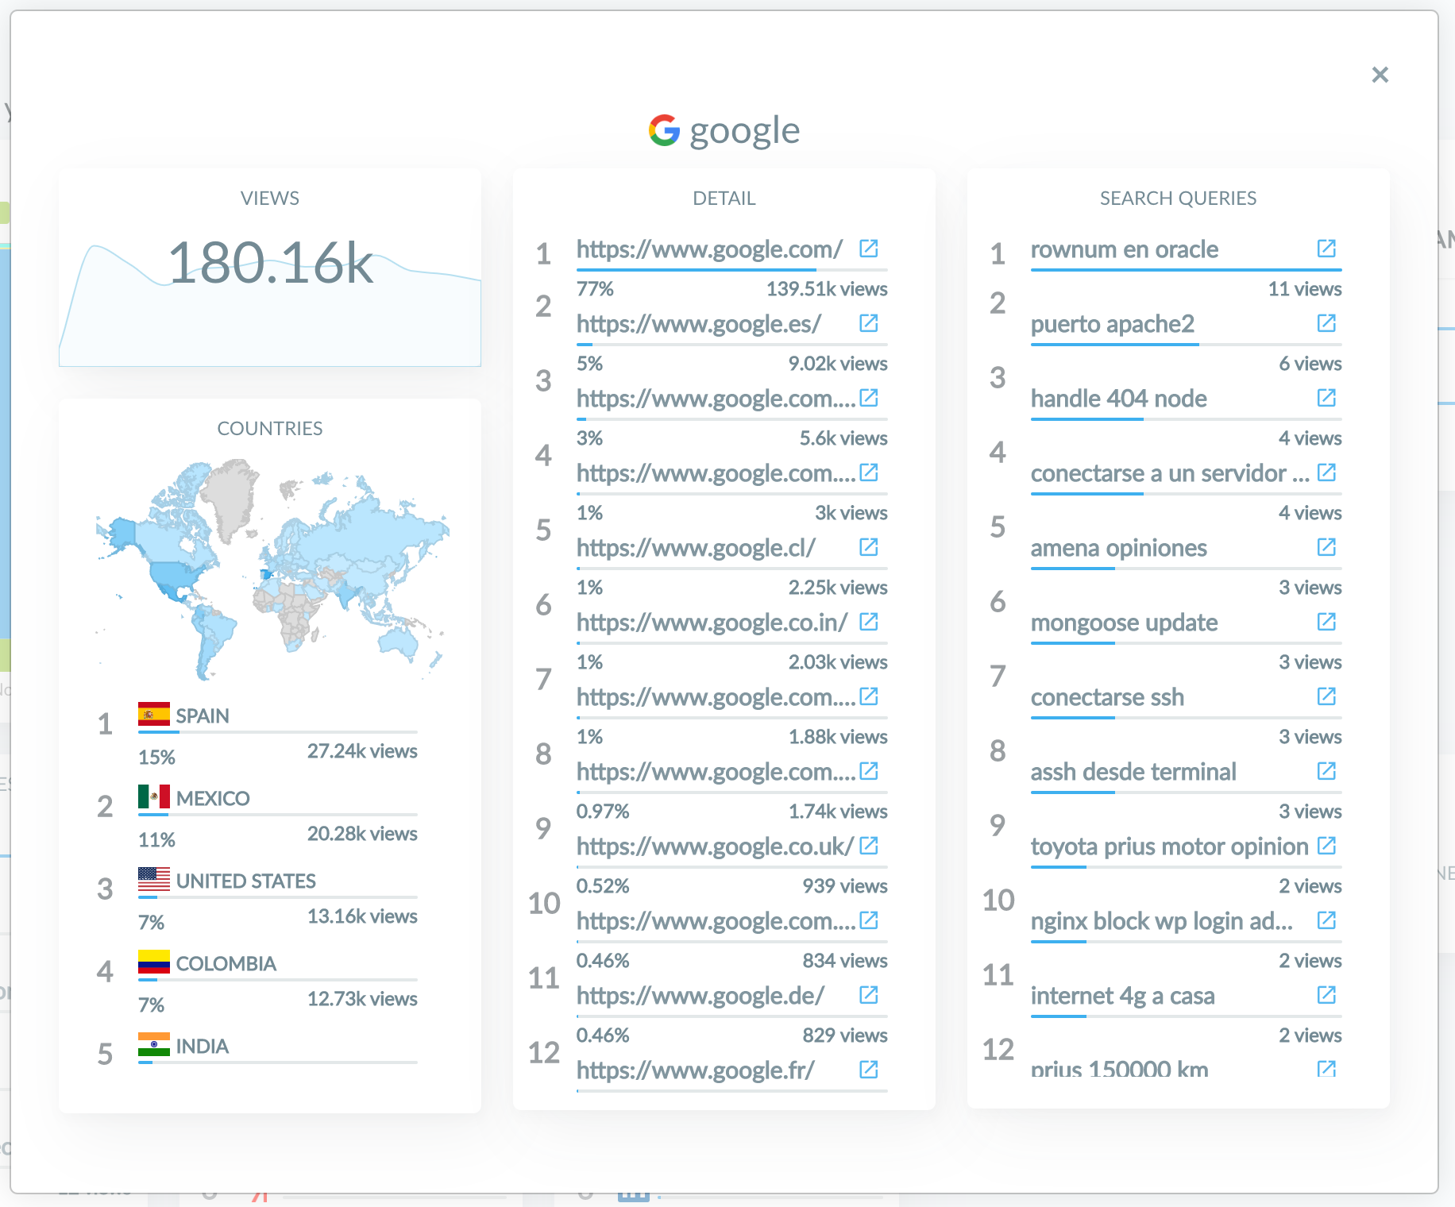Open external icon for amena opiniones query
The height and width of the screenshot is (1207, 1455).
(1326, 547)
